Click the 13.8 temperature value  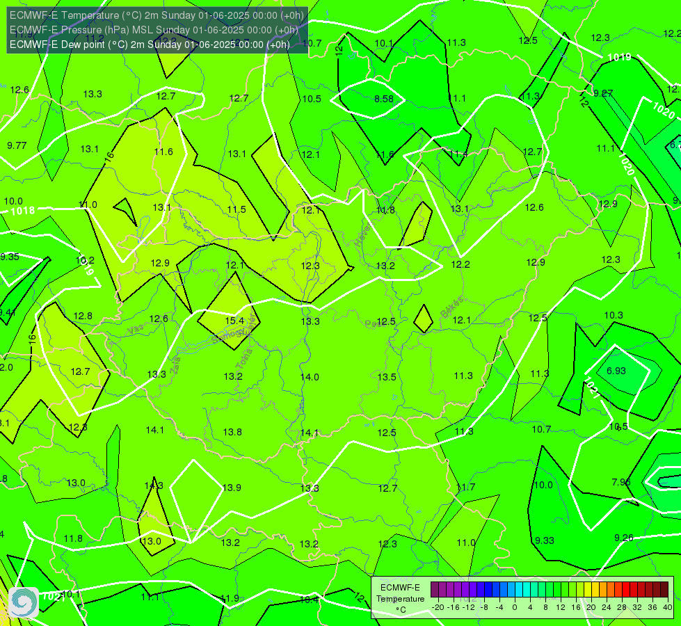(x=232, y=432)
